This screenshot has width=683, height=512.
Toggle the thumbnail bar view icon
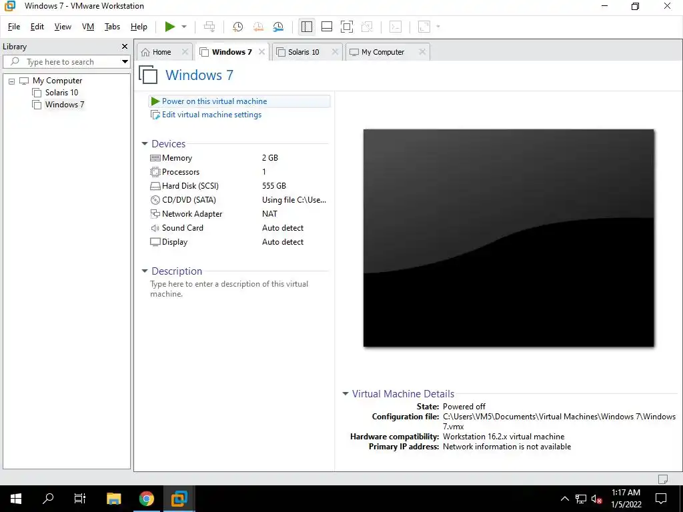tap(327, 27)
